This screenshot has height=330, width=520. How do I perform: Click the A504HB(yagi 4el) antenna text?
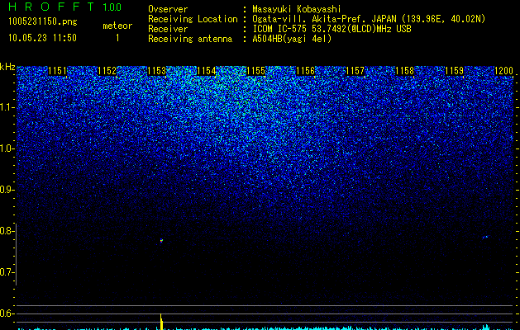point(292,39)
